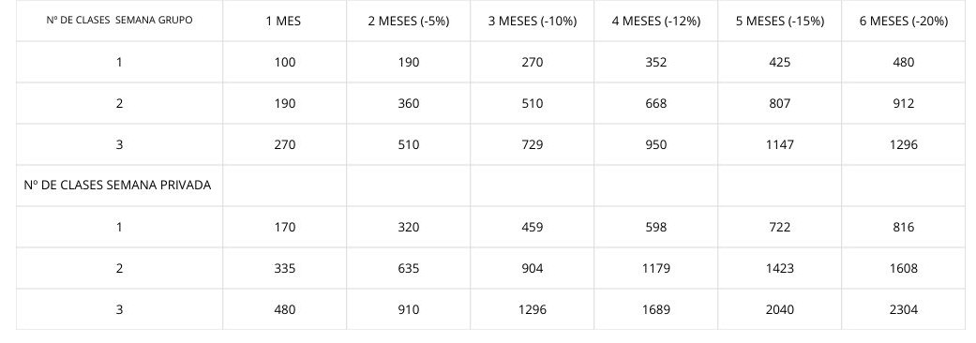
Task: Click the '1 MES' column header
Action: point(284,22)
